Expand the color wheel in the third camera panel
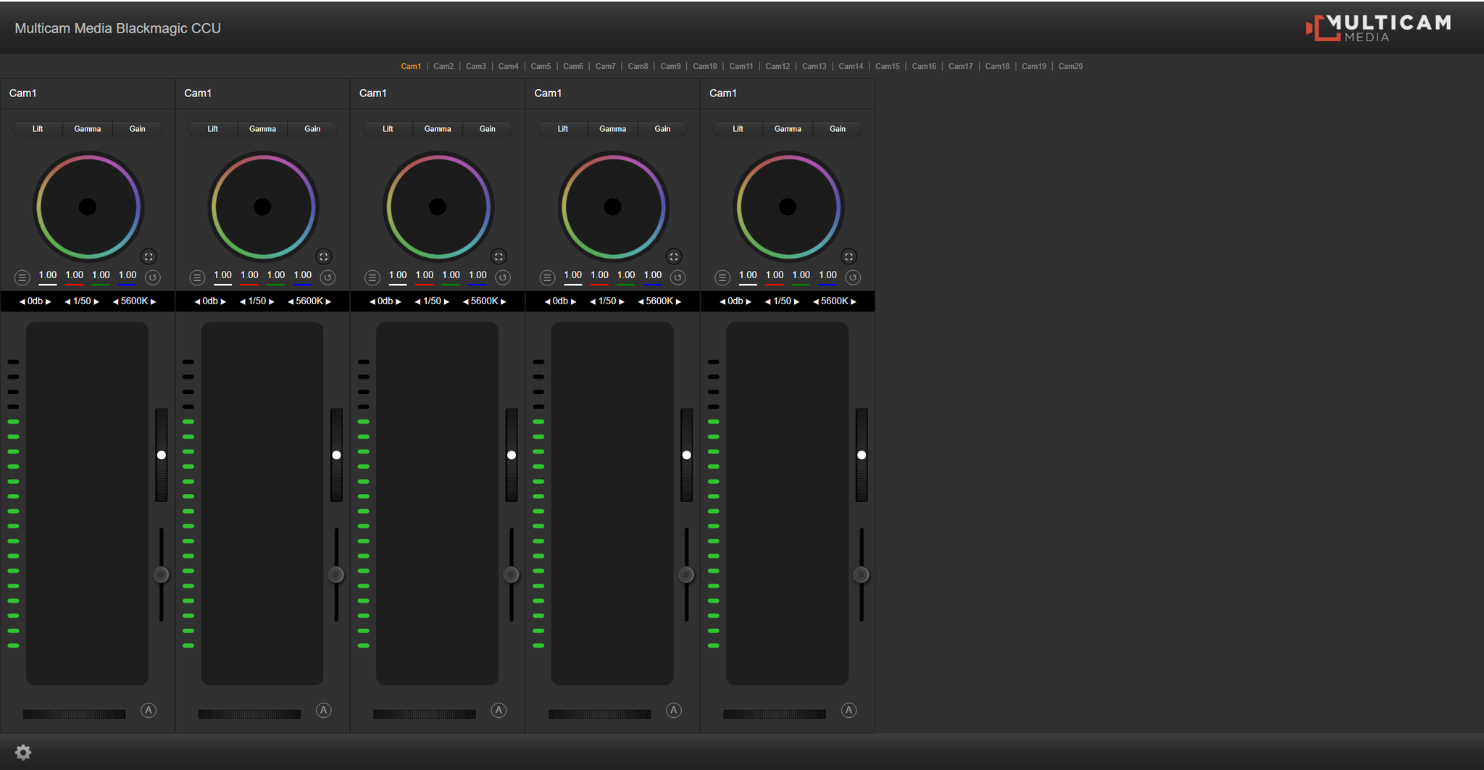Viewport: 1484px width, 770px height. (499, 256)
